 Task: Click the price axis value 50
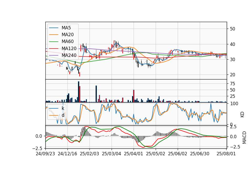(233, 29)
